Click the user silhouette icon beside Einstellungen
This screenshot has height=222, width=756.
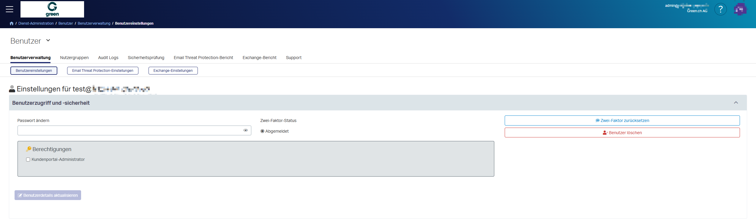pos(12,89)
